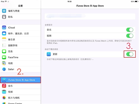
Task: Tap the FaceTime camera icon
Action: click(4, 57)
